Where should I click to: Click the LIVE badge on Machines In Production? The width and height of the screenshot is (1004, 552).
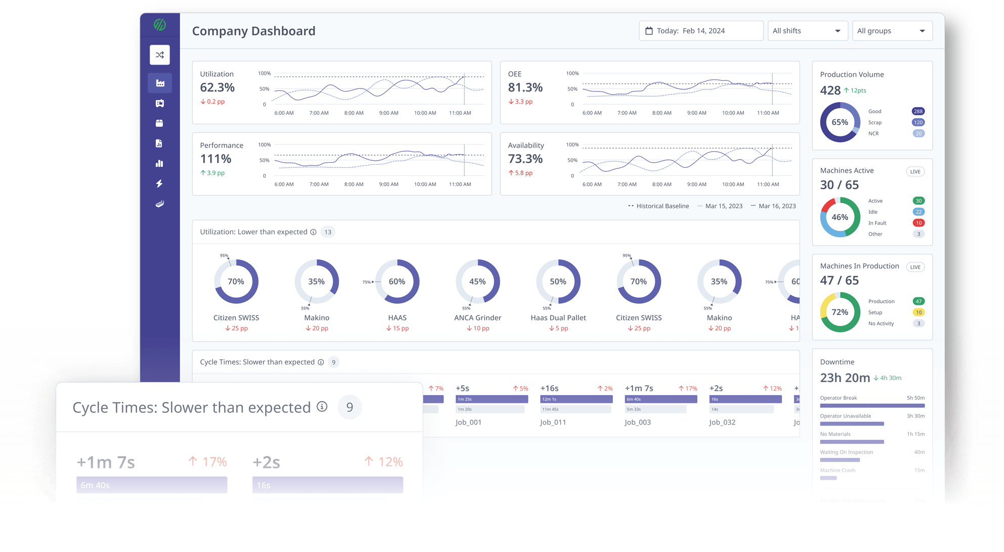(x=915, y=267)
